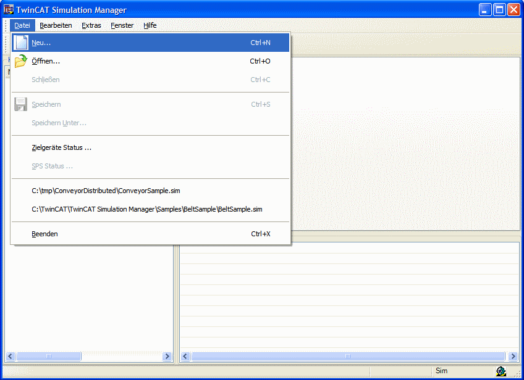Click the left pane horizontal scrollbar thumb
This screenshot has width=524, height=380.
tap(49, 357)
